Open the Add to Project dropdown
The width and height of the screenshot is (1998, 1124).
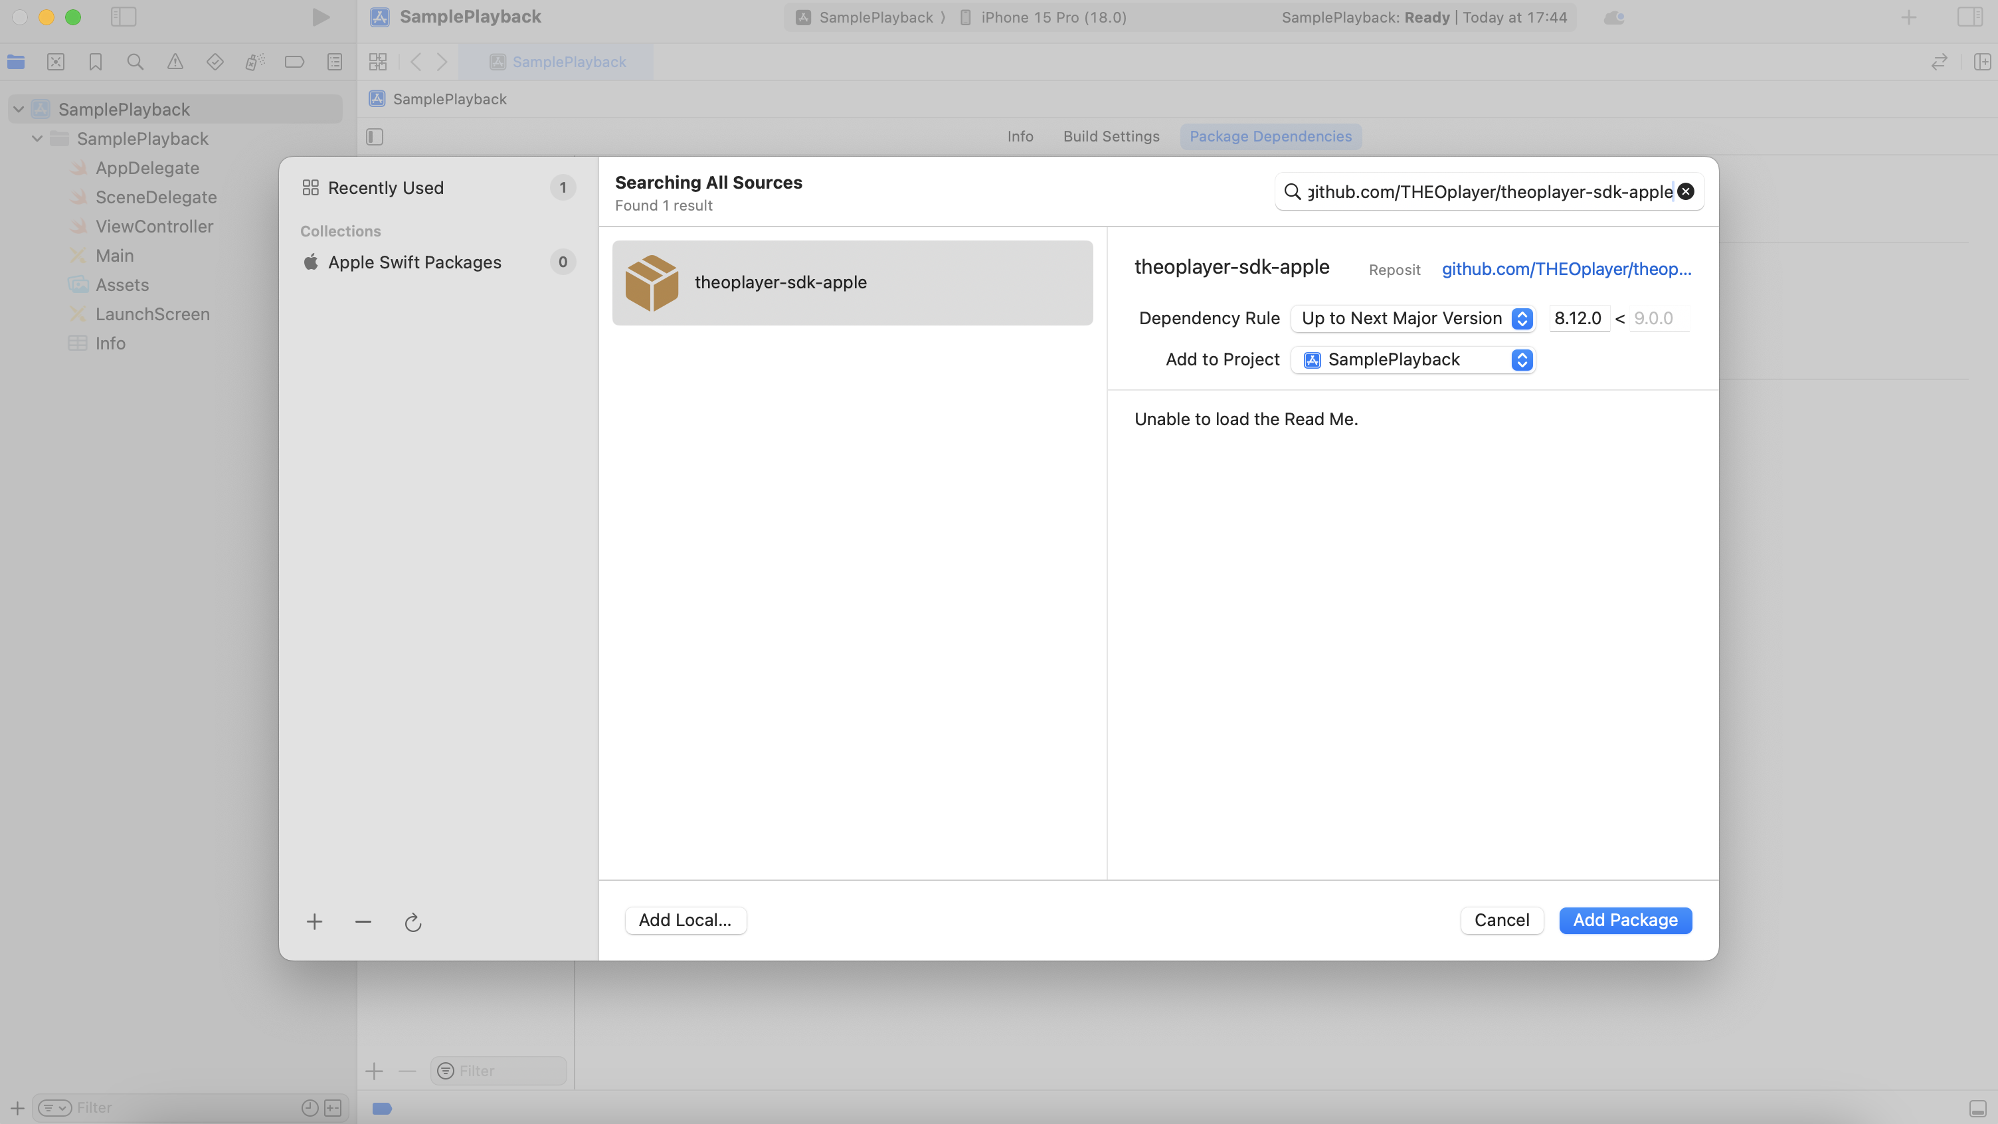tap(1413, 360)
